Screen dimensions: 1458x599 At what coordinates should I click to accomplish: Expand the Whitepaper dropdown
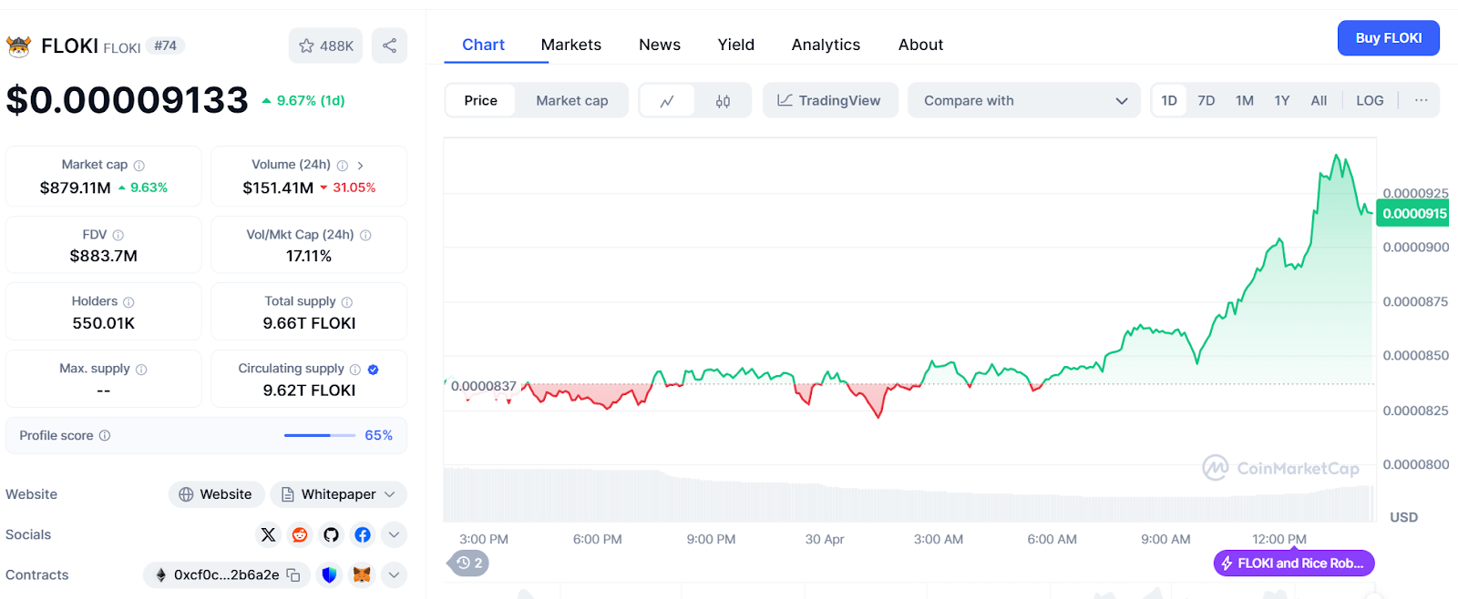tap(339, 494)
